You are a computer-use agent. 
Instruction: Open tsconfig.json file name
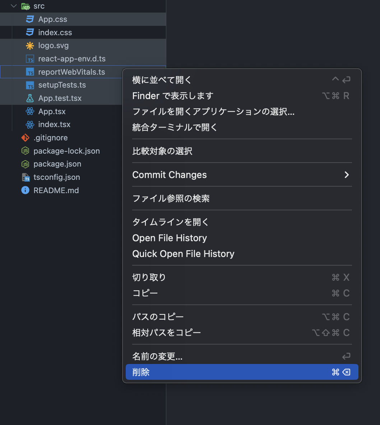(x=57, y=177)
